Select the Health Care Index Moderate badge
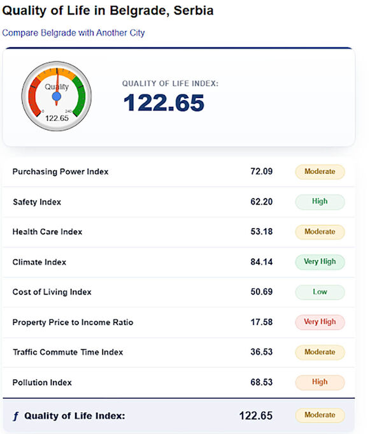377x434 pixels. (x=320, y=232)
